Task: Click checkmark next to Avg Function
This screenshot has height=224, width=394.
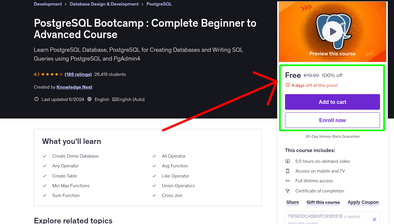Action: pos(155,166)
